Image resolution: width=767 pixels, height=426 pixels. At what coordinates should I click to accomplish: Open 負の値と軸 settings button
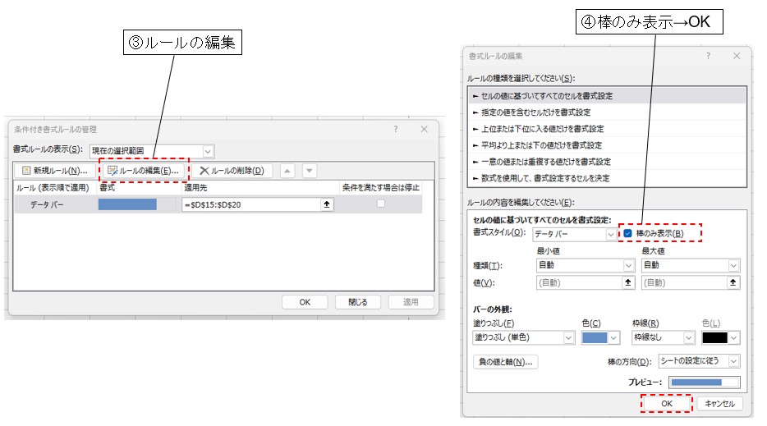point(504,361)
